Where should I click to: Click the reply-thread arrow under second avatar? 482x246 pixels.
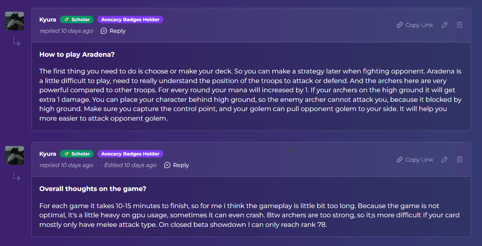click(16, 177)
